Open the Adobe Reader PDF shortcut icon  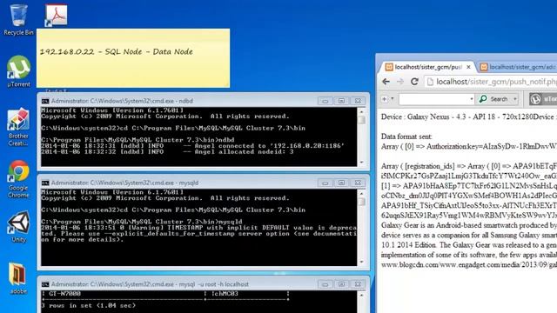(56, 15)
